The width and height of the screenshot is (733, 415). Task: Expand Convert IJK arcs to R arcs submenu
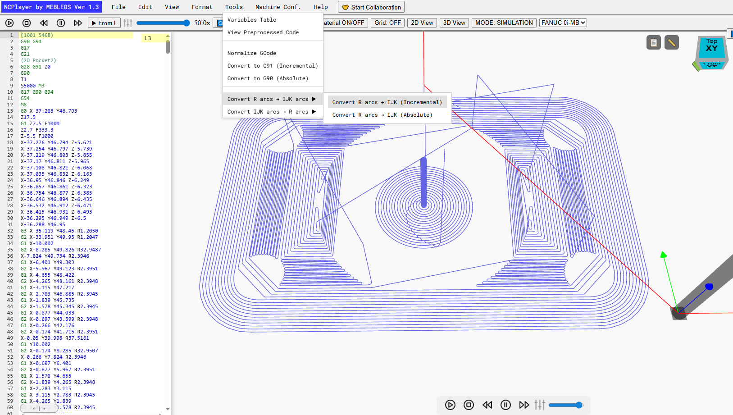tap(273, 112)
